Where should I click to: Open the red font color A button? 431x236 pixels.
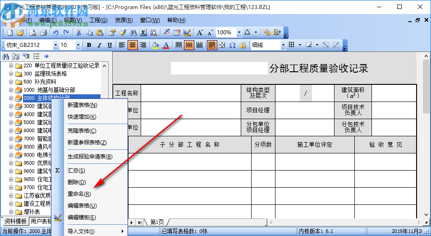point(166,45)
